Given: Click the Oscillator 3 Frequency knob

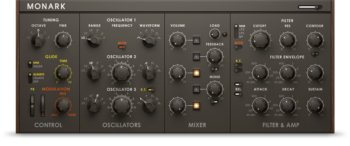Looking at the screenshot, I should click(121, 106).
